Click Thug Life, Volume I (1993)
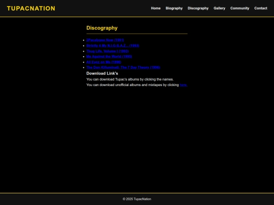This screenshot has width=274, height=205. (x=108, y=51)
